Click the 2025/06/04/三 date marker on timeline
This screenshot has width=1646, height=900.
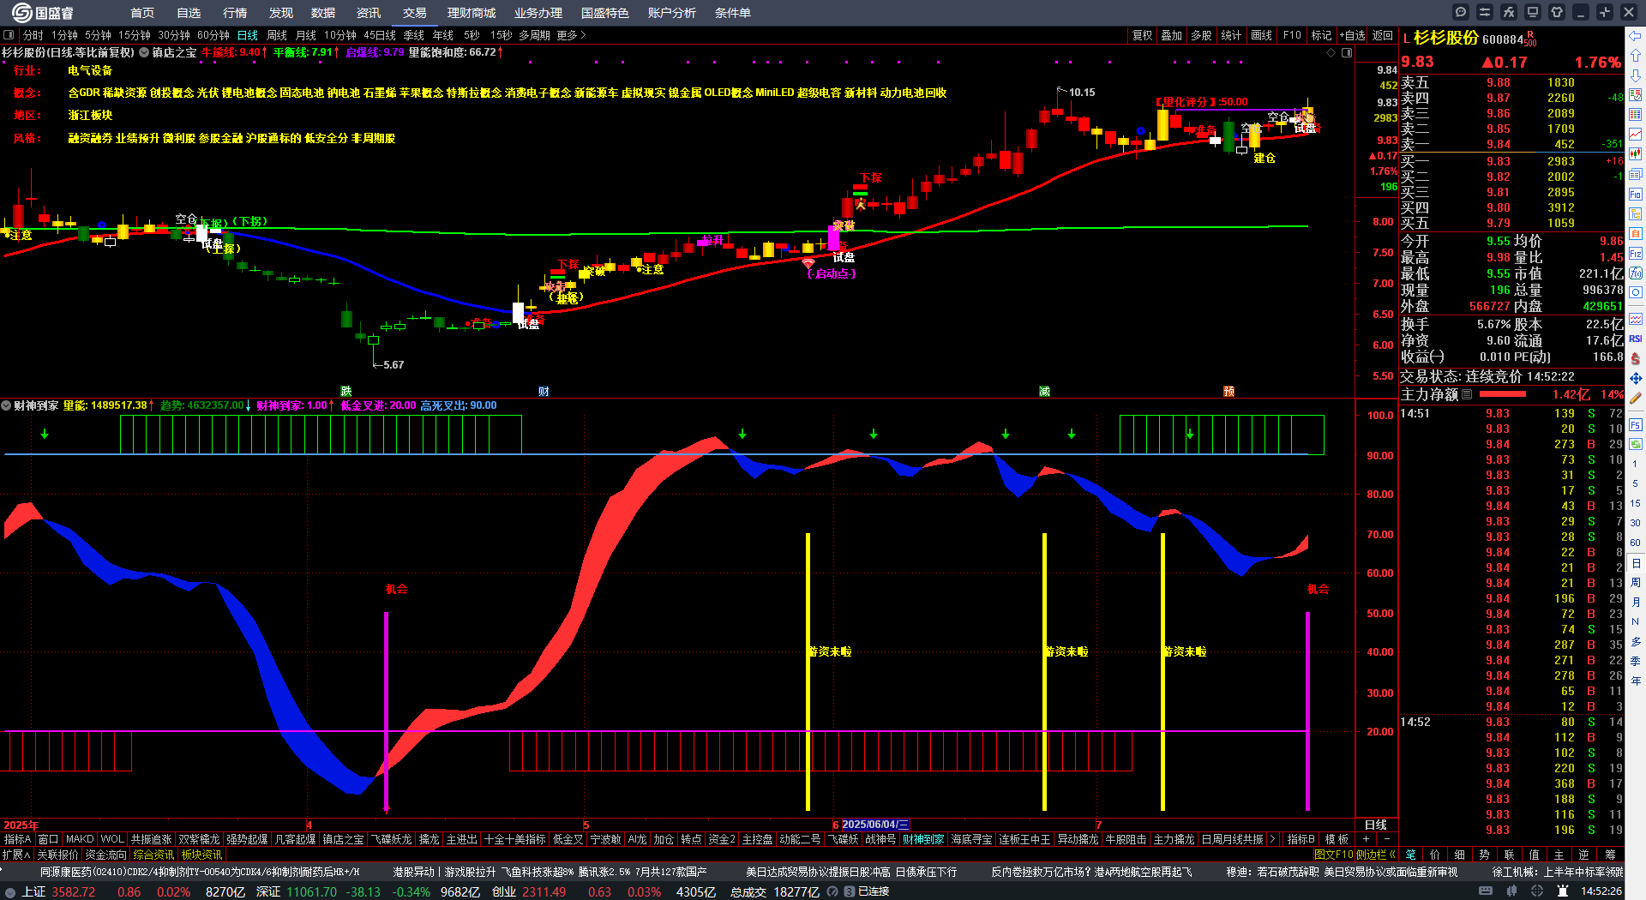[x=875, y=825]
